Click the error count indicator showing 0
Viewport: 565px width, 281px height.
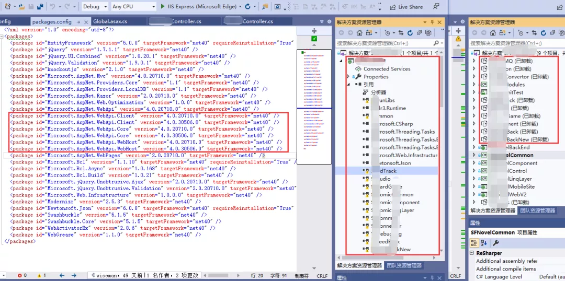pos(22,275)
